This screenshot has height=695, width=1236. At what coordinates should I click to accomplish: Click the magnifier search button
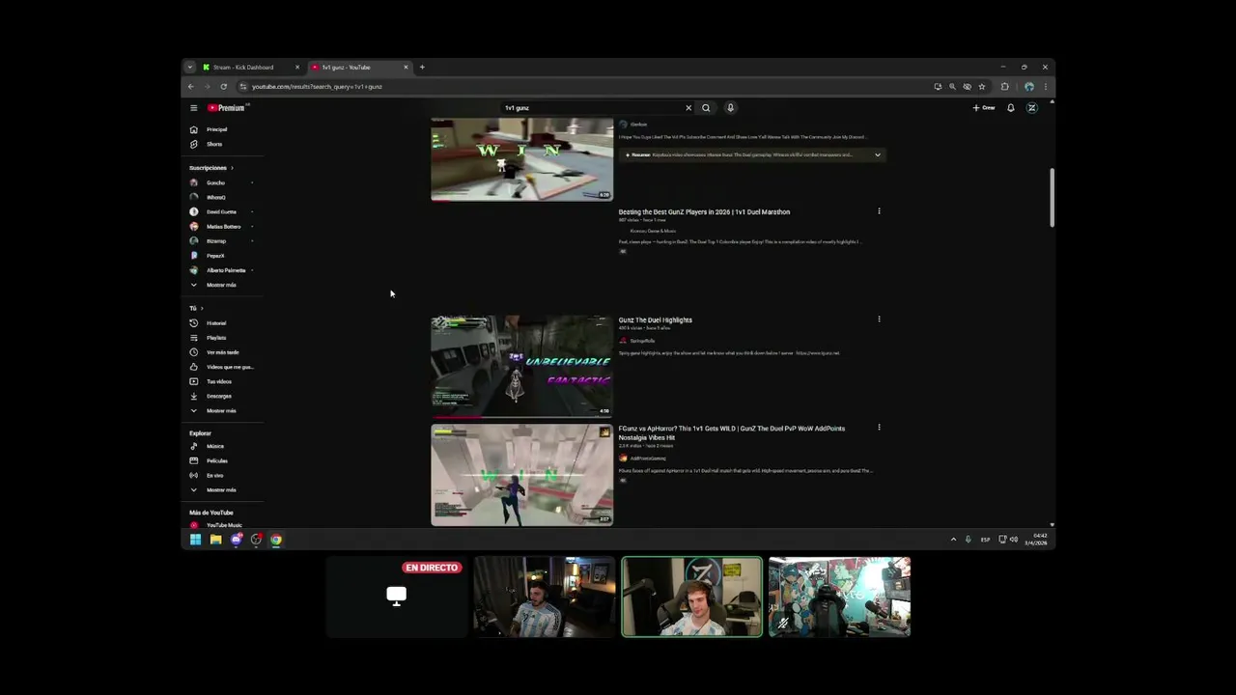(706, 108)
